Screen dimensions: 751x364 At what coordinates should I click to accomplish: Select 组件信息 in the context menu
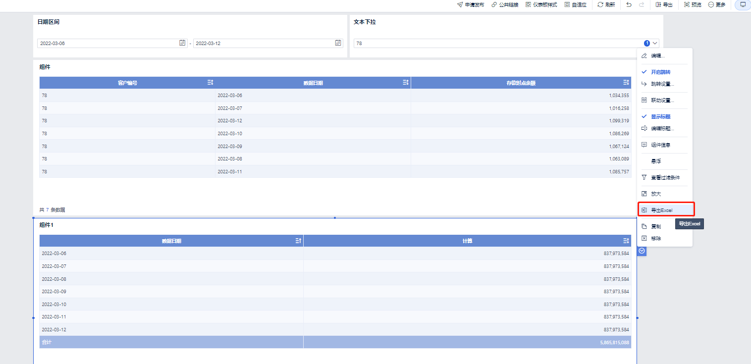(665, 145)
